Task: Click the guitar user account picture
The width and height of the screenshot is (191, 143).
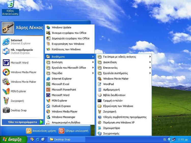Action: pyautogui.click(x=8, y=28)
